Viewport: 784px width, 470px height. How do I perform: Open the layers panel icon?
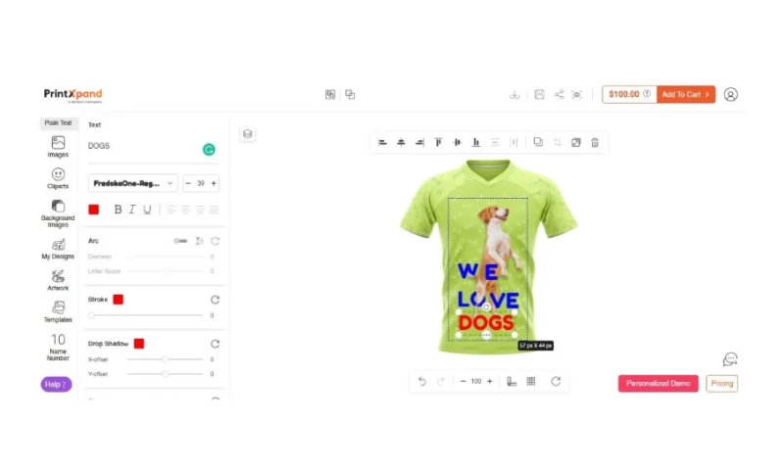point(248,134)
